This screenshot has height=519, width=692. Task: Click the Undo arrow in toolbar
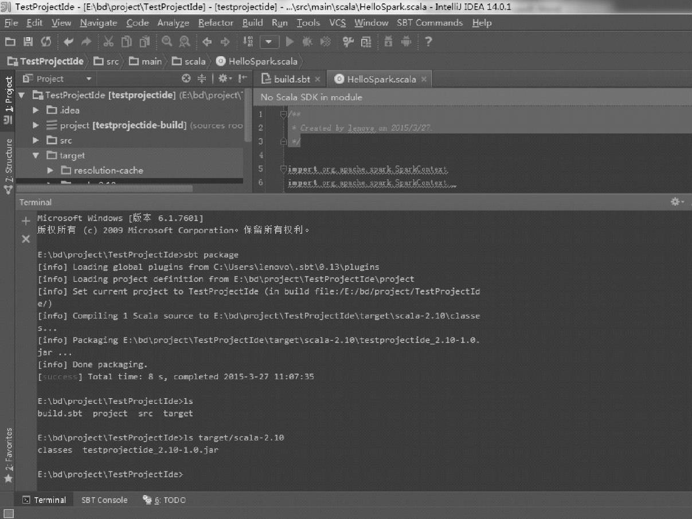click(69, 42)
